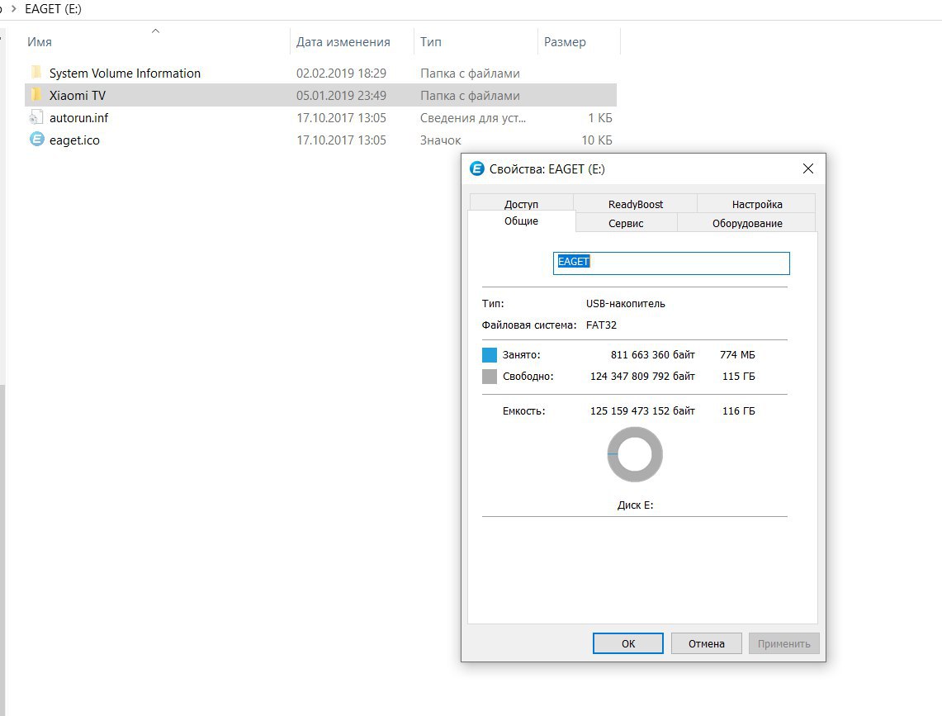942x716 pixels.
Task: Select the Общие tab
Action: click(521, 220)
